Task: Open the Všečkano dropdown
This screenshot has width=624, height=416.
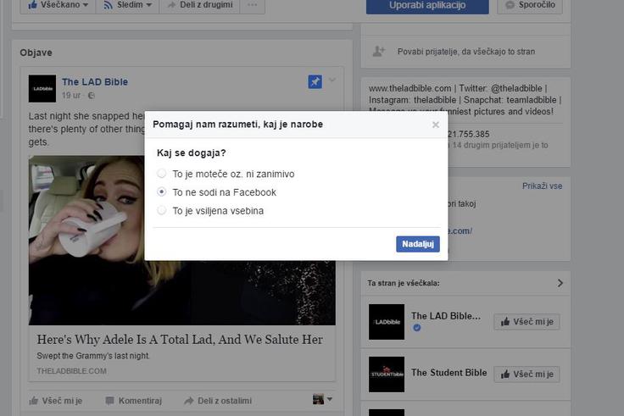Action: [x=58, y=5]
